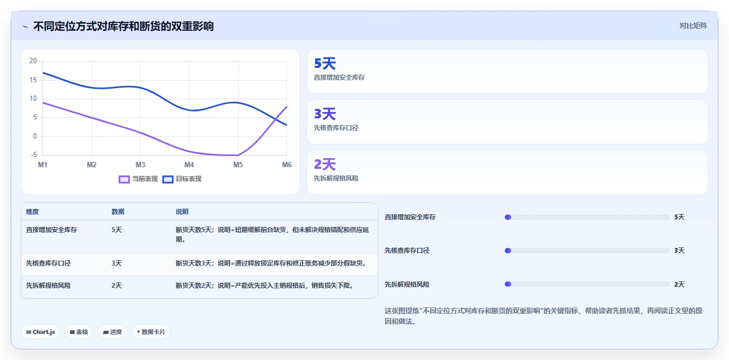This screenshot has width=729, height=360.
Task: Click the 直接增加安全库存 progress bar
Action: click(587, 217)
